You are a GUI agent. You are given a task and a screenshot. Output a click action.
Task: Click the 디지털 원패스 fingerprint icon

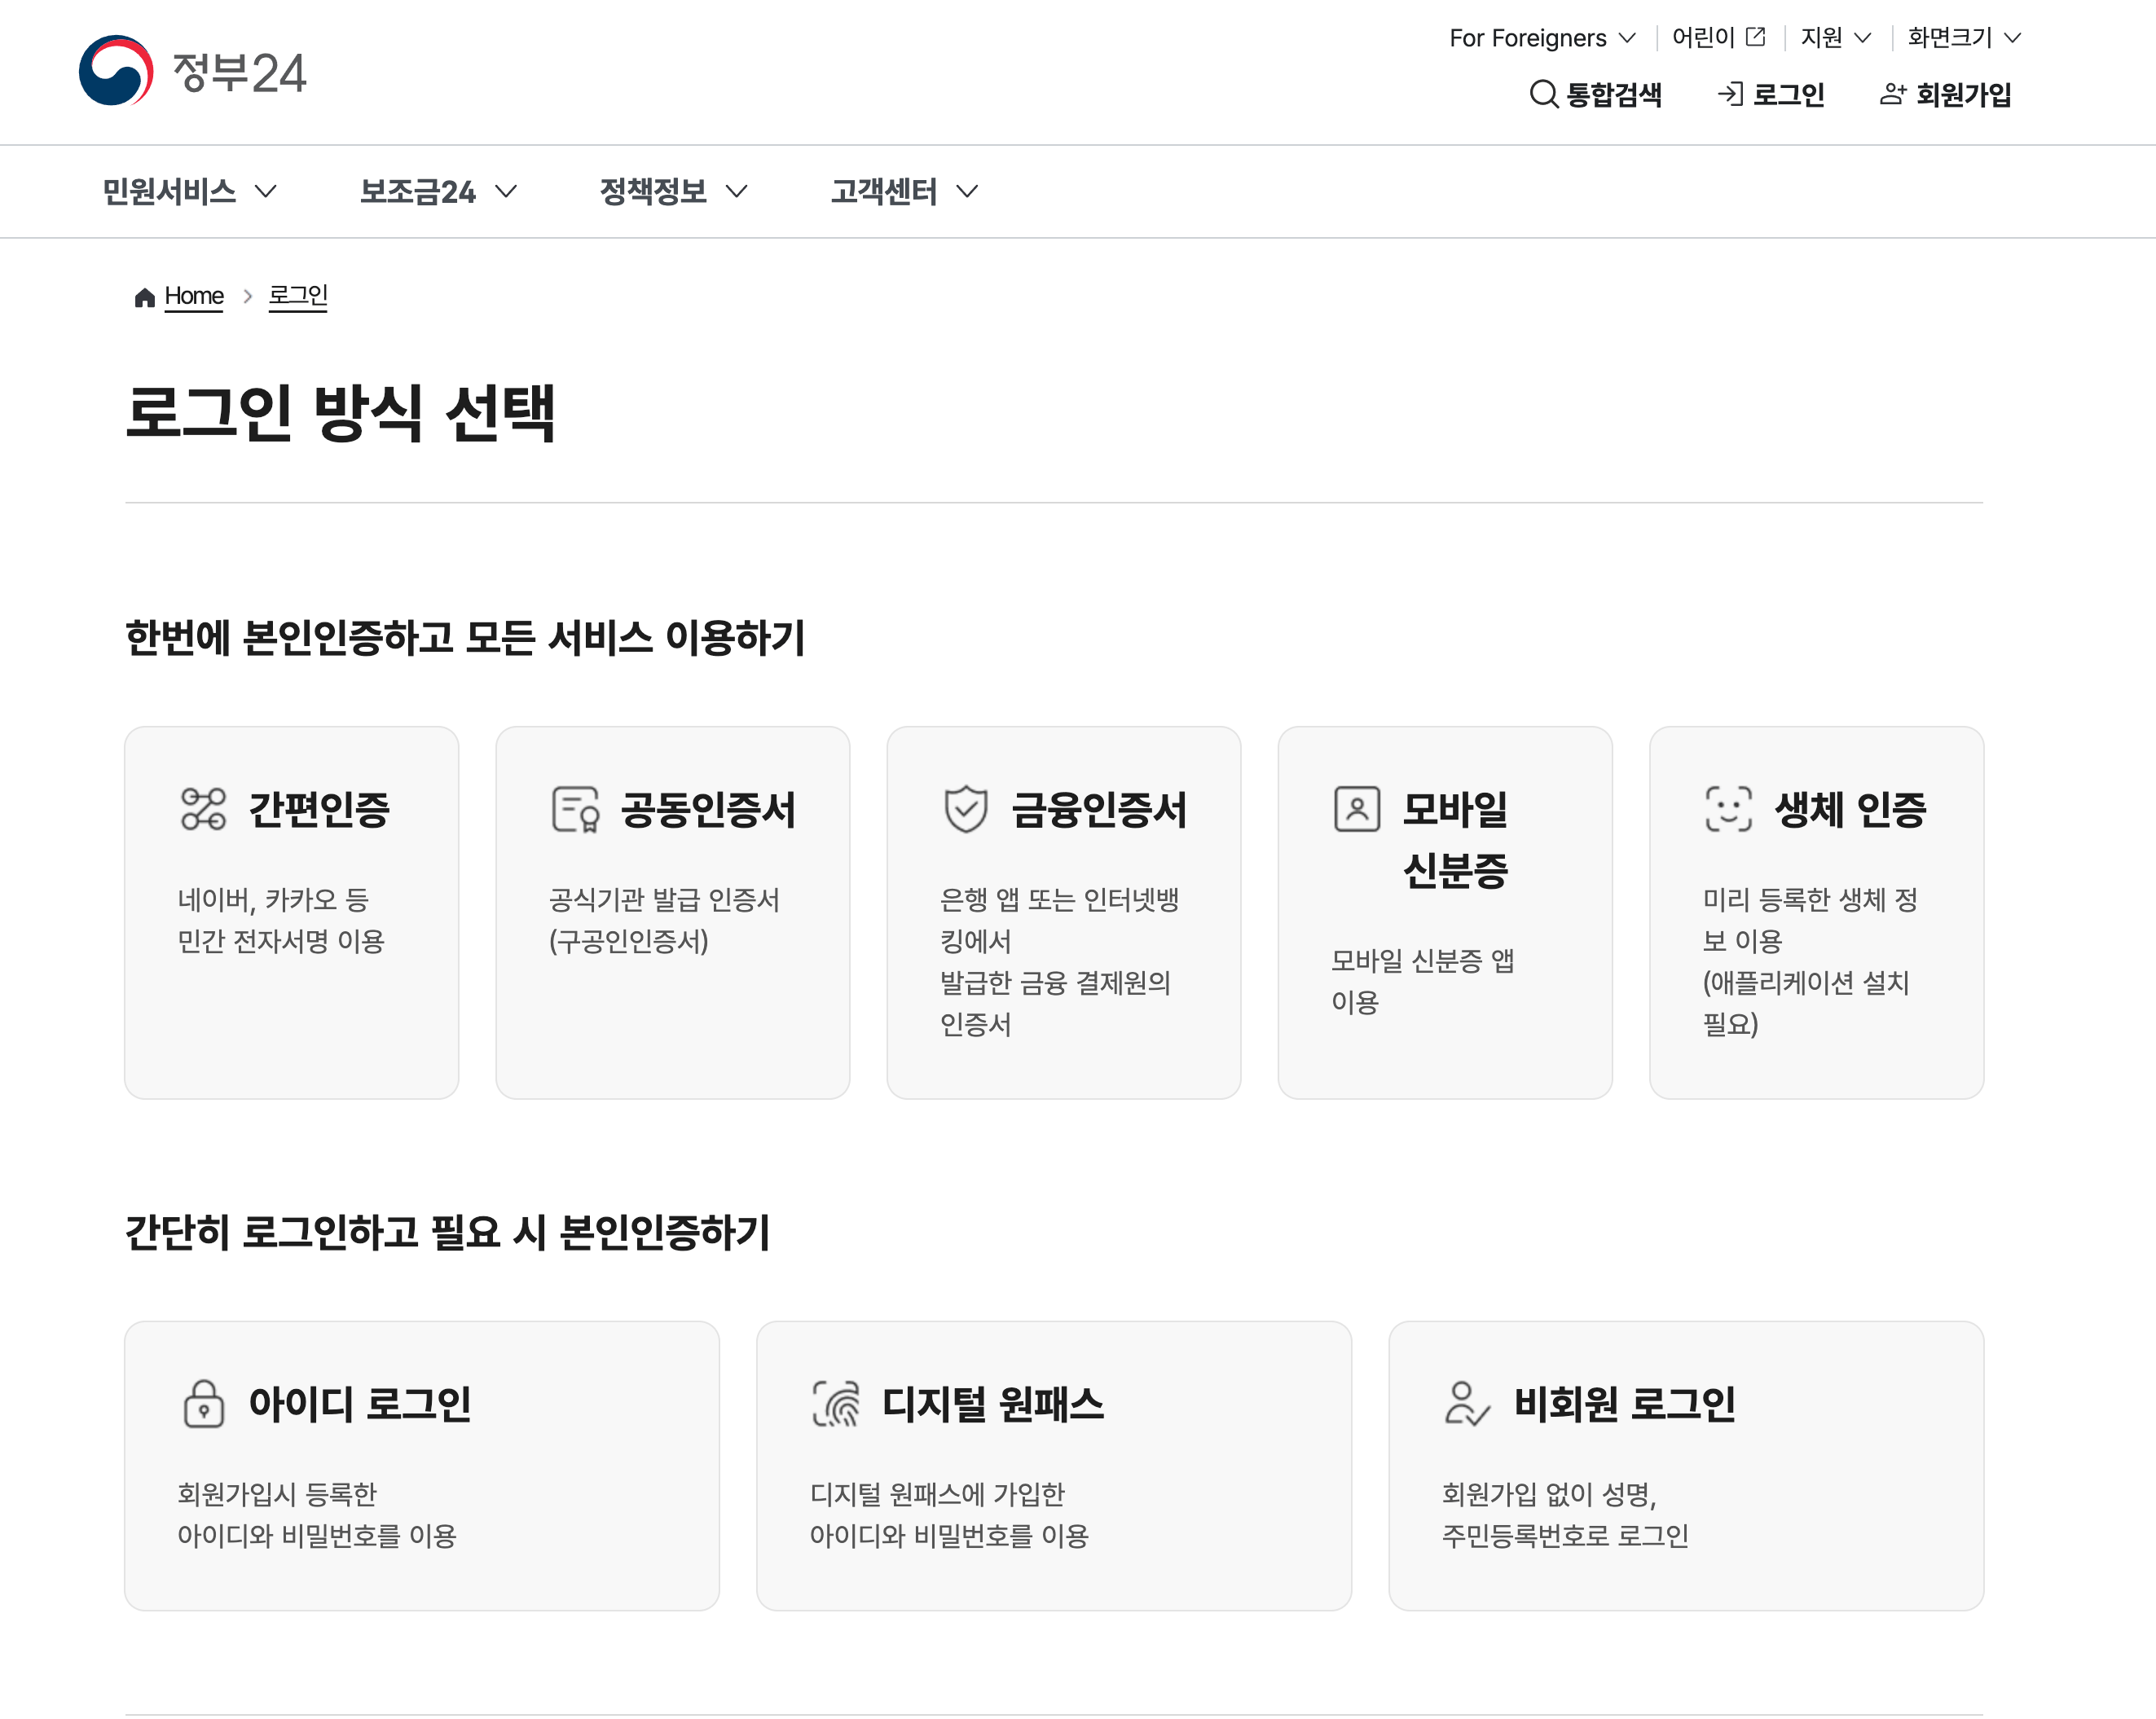click(836, 1403)
